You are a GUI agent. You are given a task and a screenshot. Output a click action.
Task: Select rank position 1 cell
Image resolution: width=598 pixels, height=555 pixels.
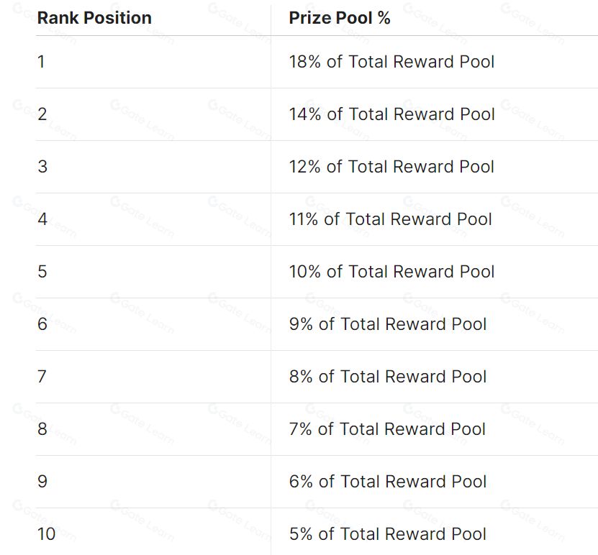pyautogui.click(x=153, y=62)
